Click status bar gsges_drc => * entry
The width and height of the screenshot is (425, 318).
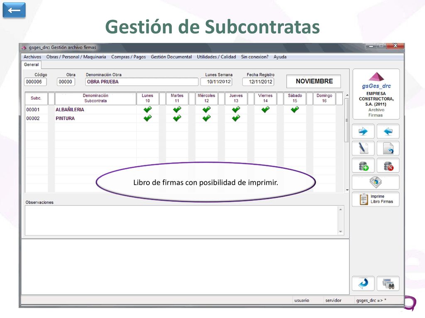tap(371, 301)
